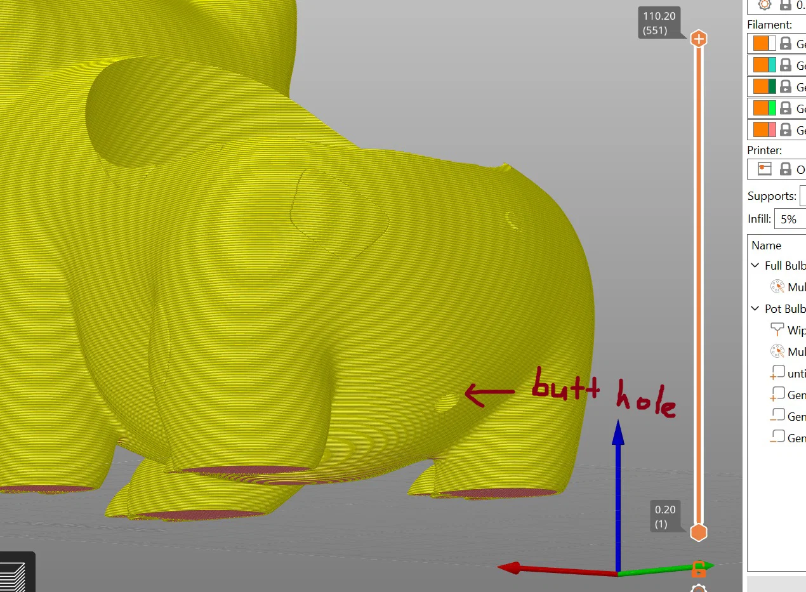Click the lock icon of the bright green filament

point(786,108)
